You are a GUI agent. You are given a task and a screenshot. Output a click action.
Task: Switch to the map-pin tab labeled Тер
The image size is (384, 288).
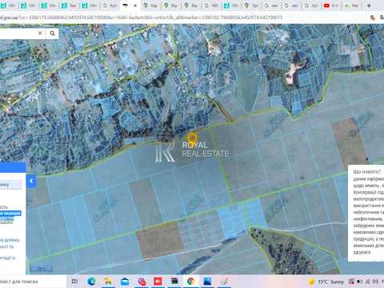coord(252,6)
